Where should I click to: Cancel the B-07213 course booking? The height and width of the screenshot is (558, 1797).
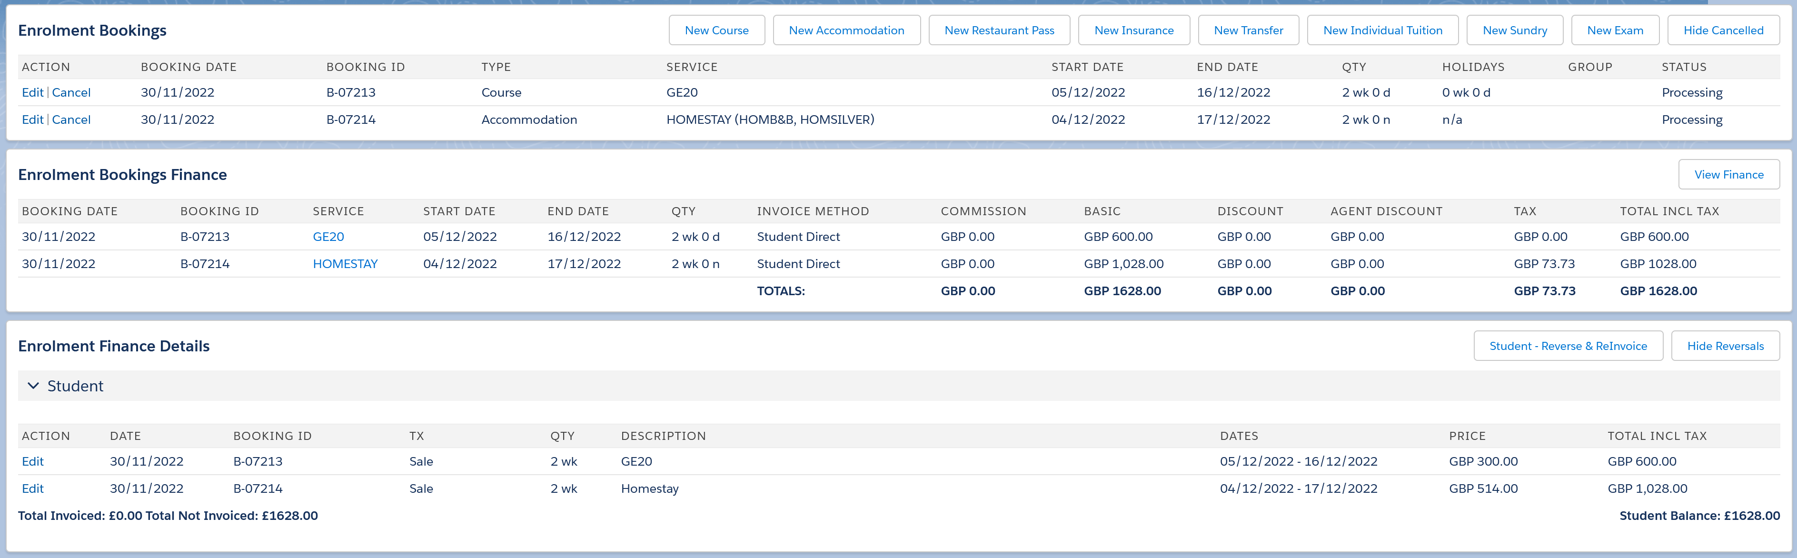pos(71,92)
